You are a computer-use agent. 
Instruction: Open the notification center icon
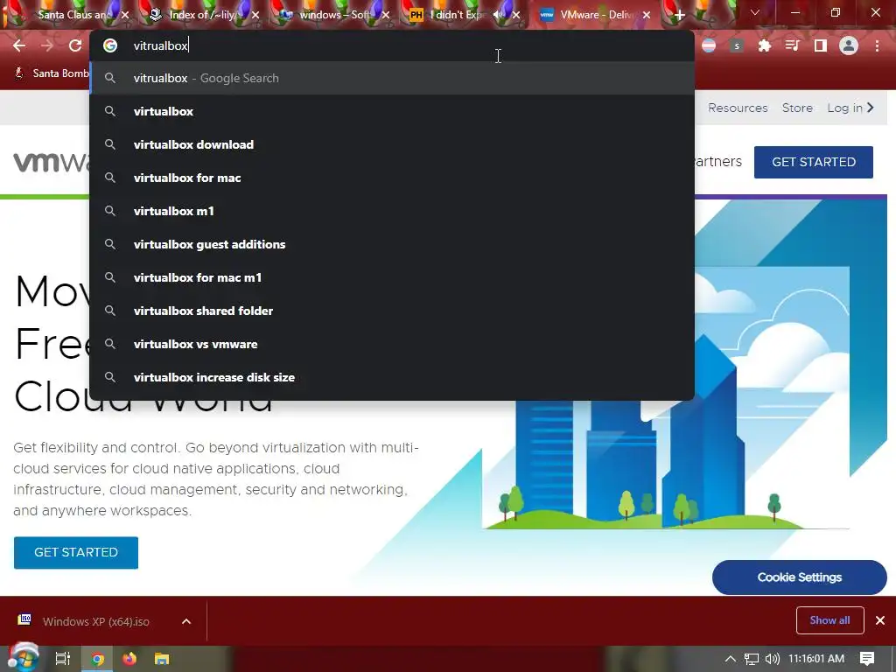(867, 659)
